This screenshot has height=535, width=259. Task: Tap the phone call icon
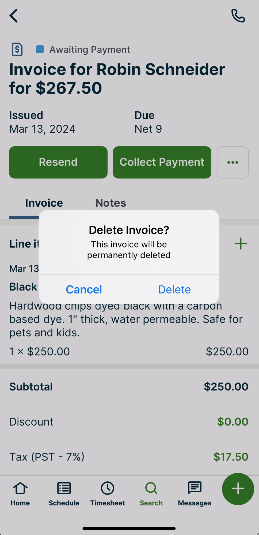(x=238, y=16)
